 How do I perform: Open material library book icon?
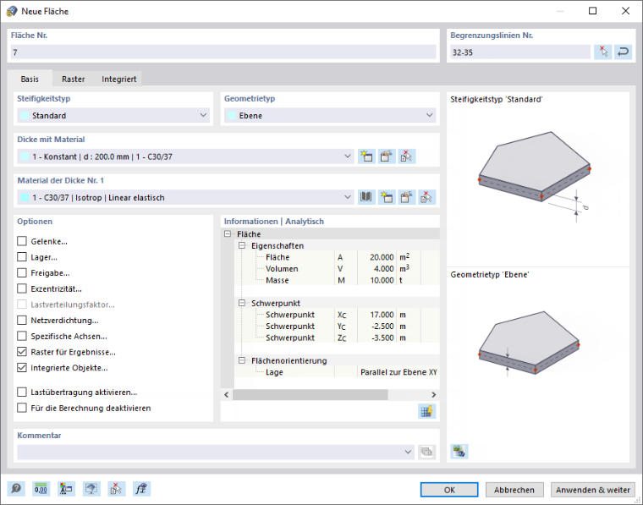click(366, 197)
